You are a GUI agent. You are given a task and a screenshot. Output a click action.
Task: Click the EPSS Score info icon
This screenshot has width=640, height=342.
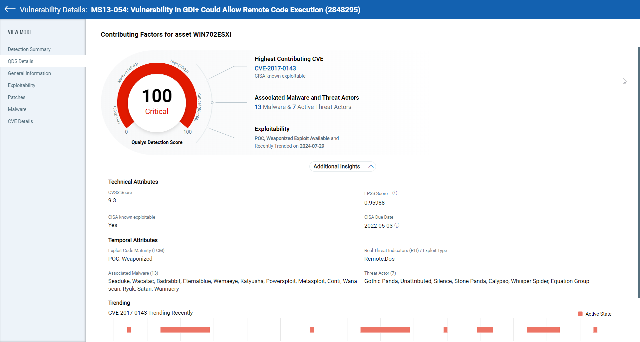tap(395, 193)
